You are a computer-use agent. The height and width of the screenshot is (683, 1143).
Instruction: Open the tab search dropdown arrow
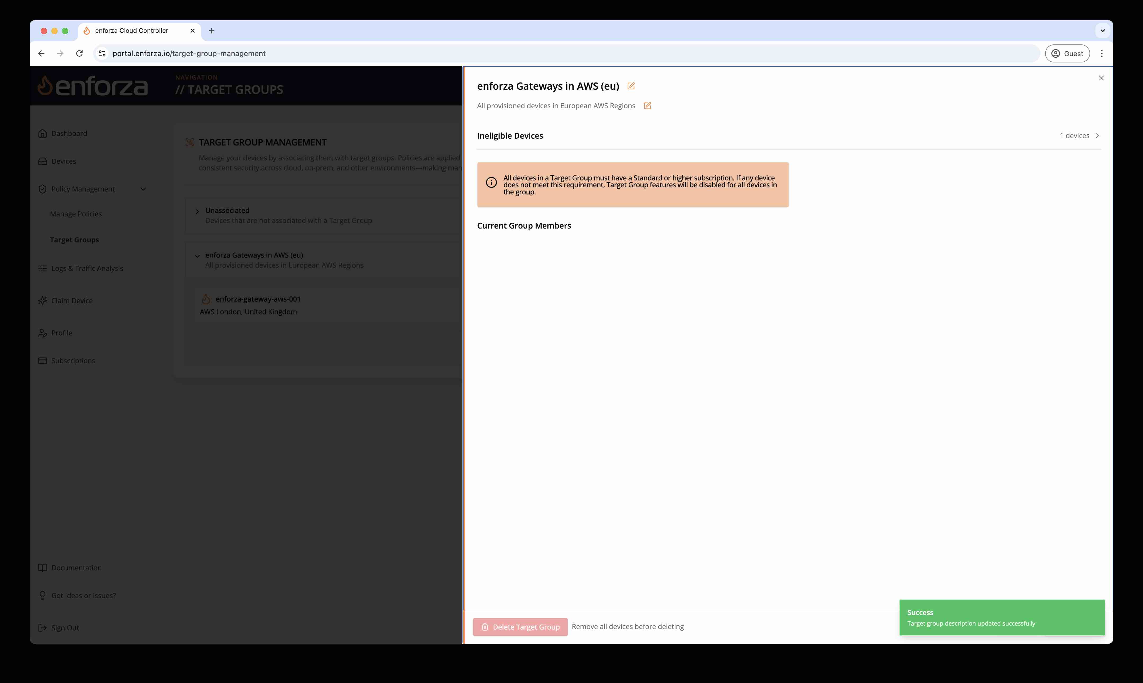click(x=1103, y=31)
